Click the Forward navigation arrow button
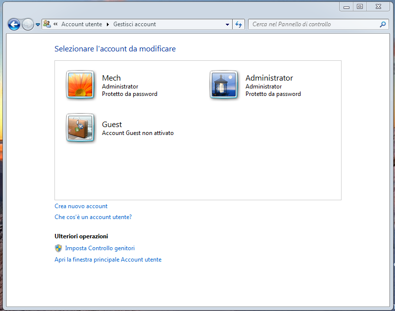 tap(28, 24)
